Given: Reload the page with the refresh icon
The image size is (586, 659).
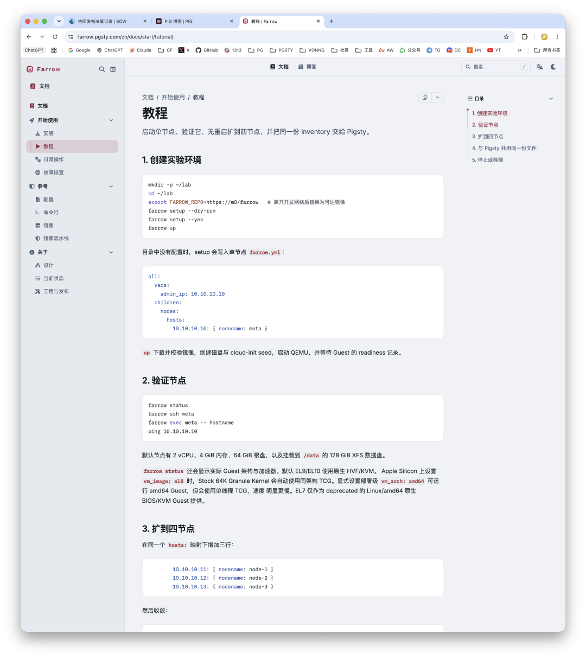Looking at the screenshot, I should click(55, 37).
